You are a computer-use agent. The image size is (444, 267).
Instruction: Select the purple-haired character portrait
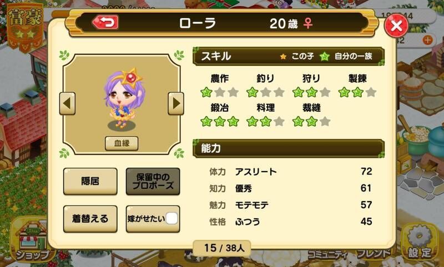pos(124,99)
